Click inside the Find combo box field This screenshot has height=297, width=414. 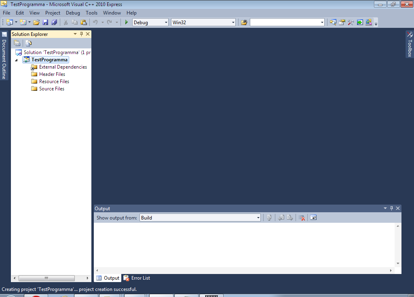[285, 23]
